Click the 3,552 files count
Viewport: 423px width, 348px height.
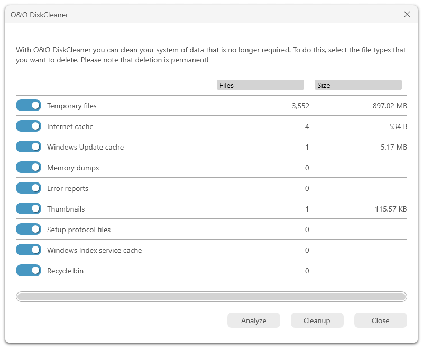click(x=300, y=106)
